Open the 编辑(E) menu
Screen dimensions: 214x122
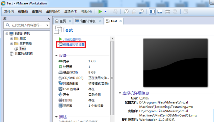click(x=23, y=11)
